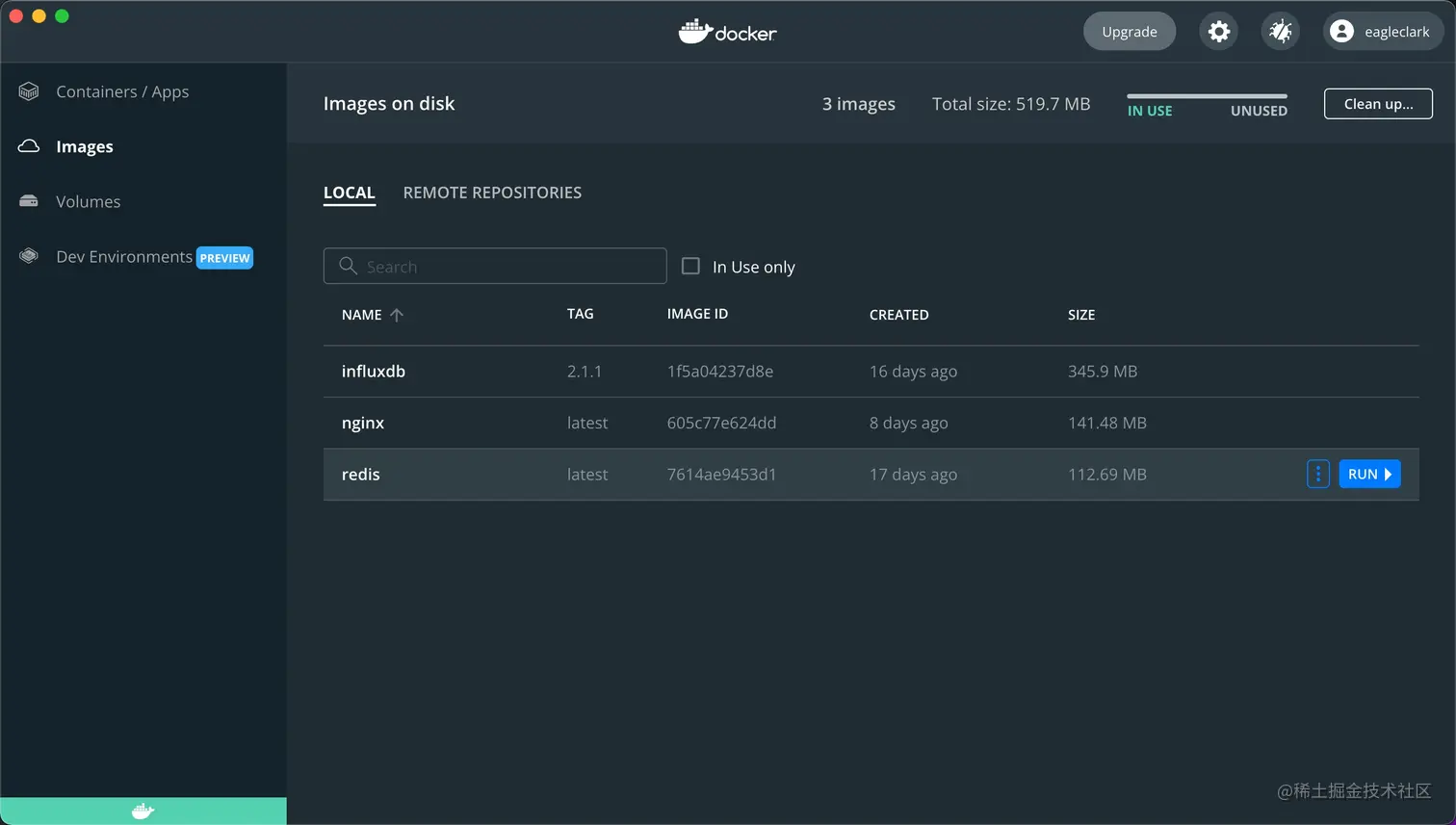This screenshot has height=825, width=1456.
Task: Click the Images cloud icon in sidebar
Action: pyautogui.click(x=29, y=146)
